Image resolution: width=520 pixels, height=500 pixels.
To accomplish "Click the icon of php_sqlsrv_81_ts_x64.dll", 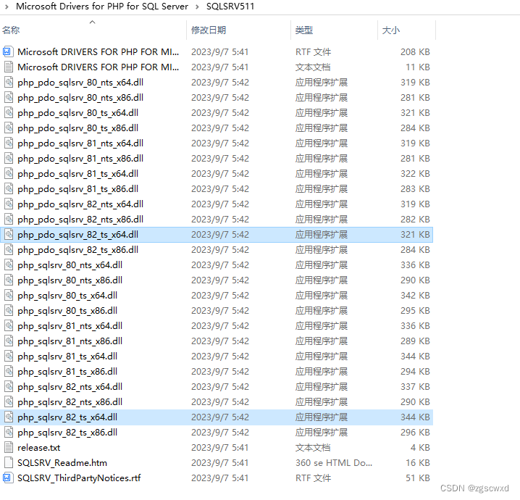I will pyautogui.click(x=9, y=357).
